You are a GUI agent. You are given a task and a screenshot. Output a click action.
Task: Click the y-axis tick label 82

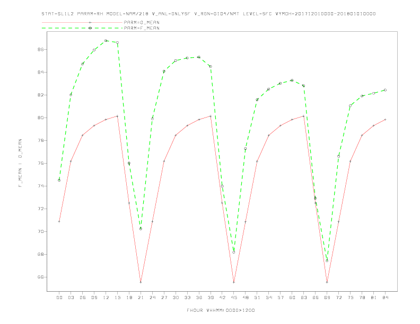[x=41, y=95]
